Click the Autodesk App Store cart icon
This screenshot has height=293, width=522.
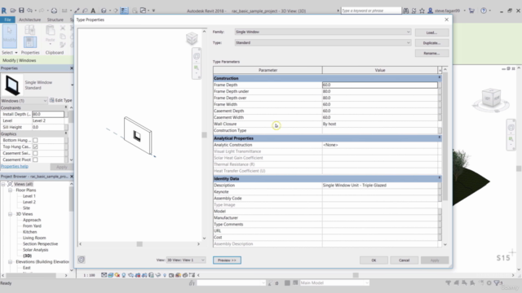[471, 11]
